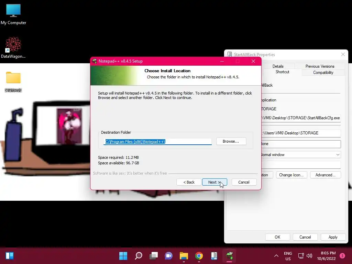Select the STORAGE folder on desktop
352x264 pixels.
13,82
